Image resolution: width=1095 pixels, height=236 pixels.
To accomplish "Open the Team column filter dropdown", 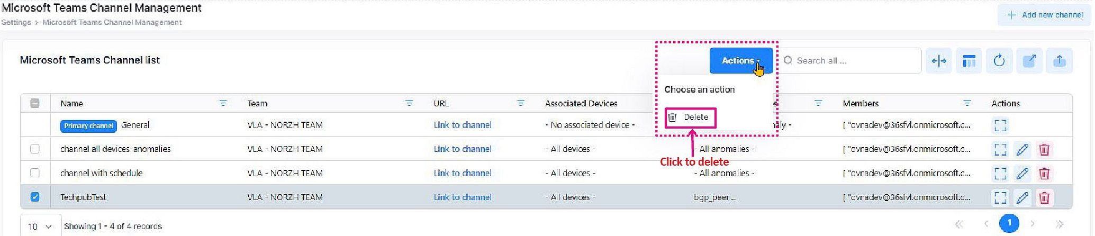I will [x=409, y=103].
